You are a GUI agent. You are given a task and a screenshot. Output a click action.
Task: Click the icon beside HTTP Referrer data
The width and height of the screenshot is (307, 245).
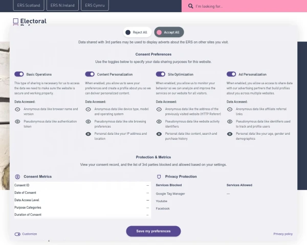coord(159,109)
